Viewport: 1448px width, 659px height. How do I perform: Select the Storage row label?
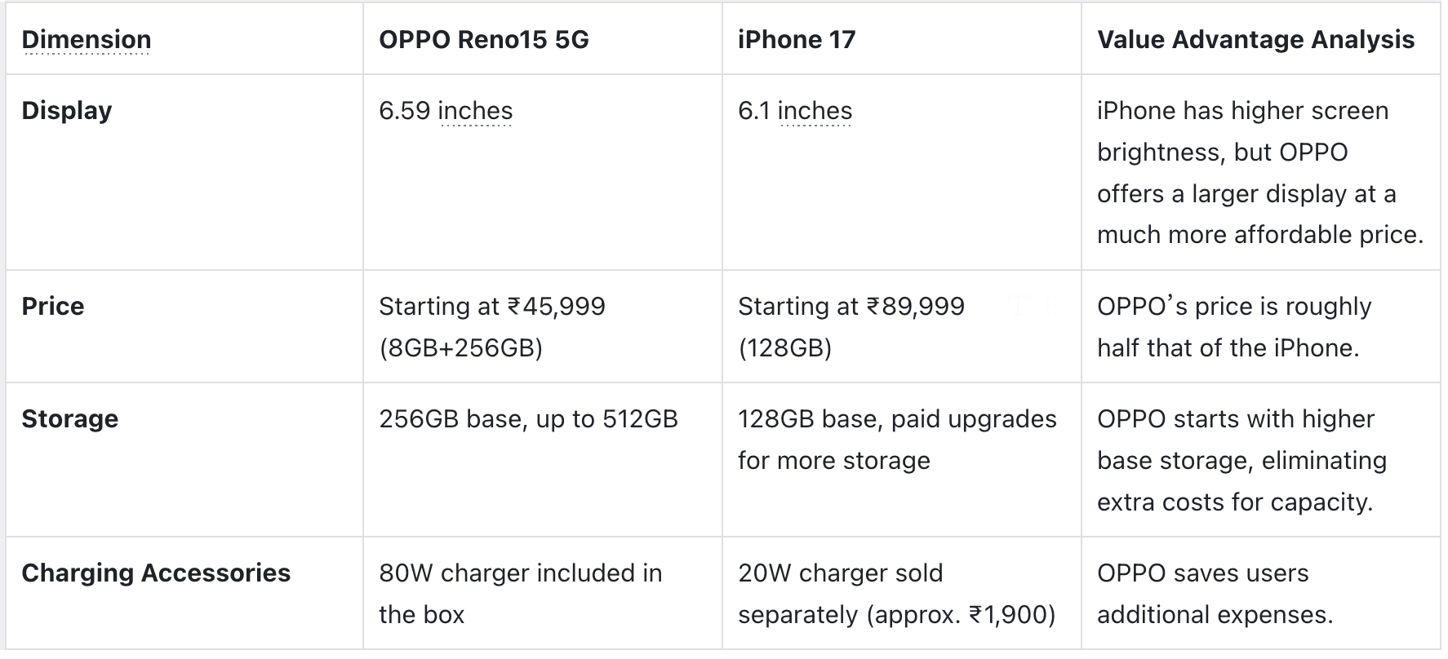point(69,419)
